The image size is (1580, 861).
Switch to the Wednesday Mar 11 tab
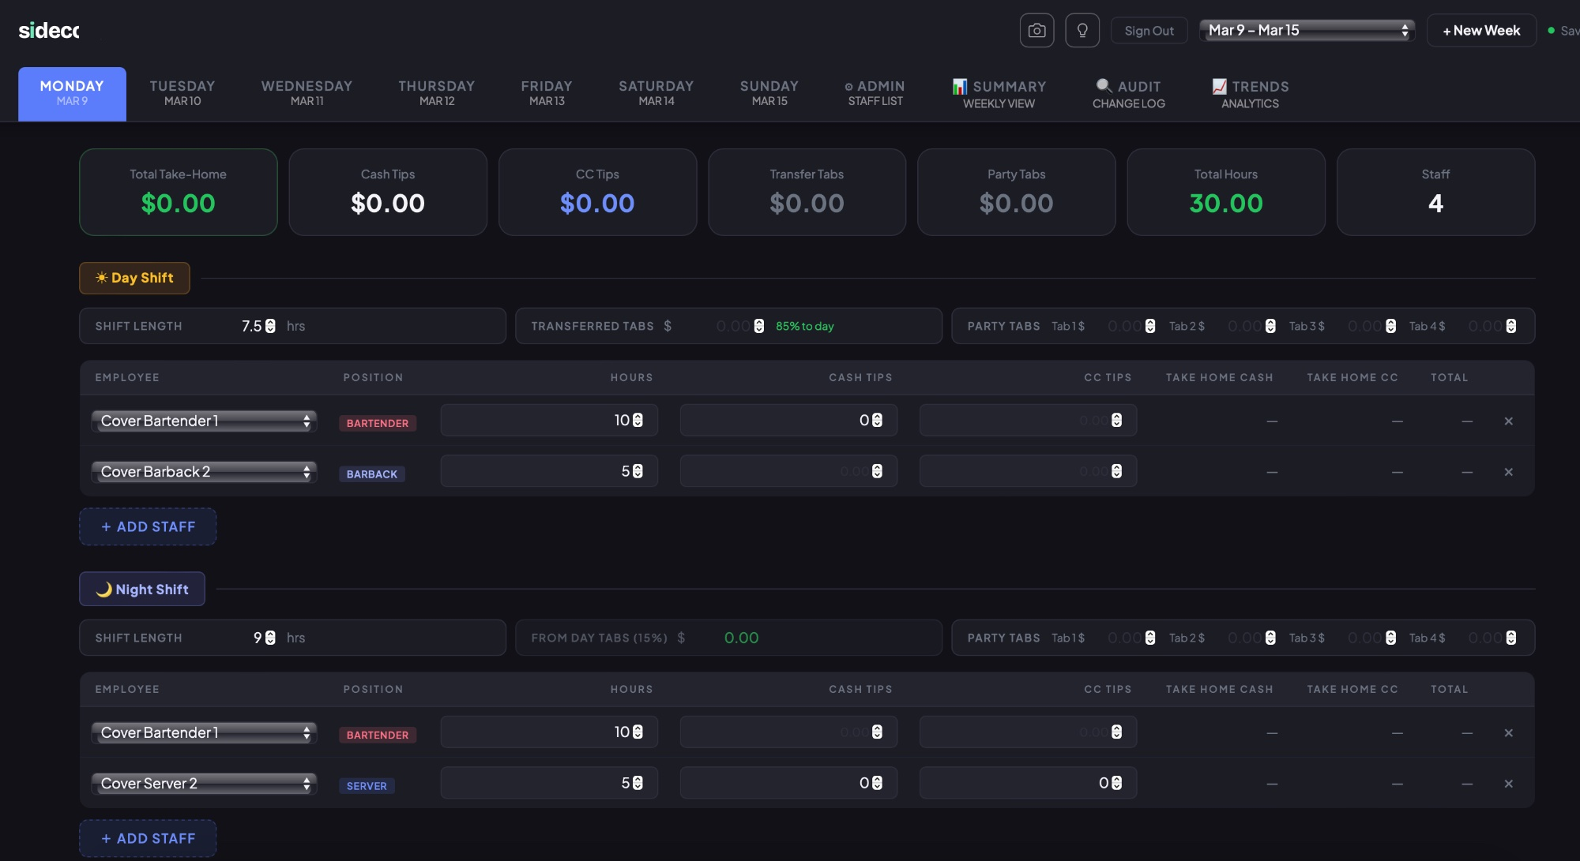point(307,93)
